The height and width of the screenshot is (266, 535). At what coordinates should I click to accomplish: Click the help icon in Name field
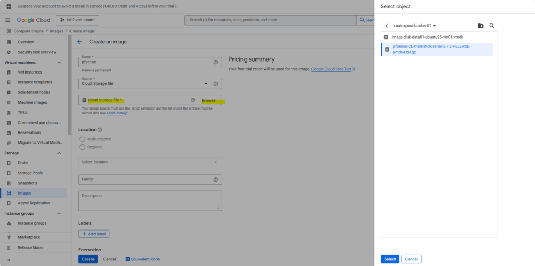click(216, 62)
